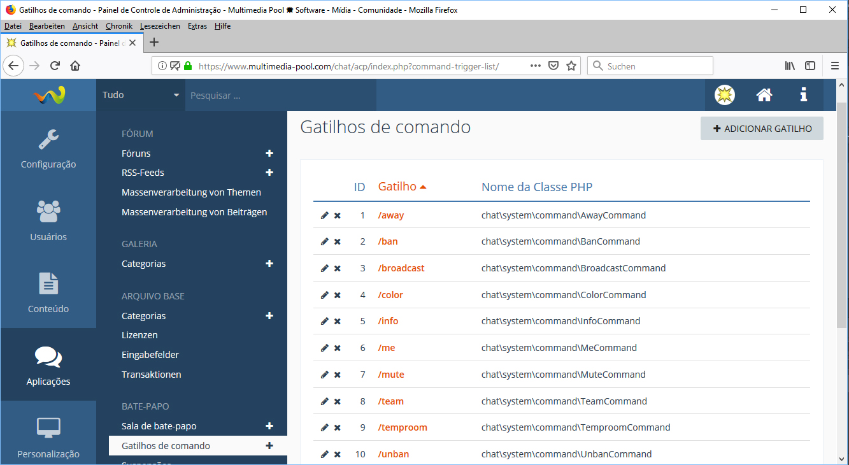Screen dimensions: 849x465
Task: Click the Firefox bookmark star icon
Action: click(571, 66)
